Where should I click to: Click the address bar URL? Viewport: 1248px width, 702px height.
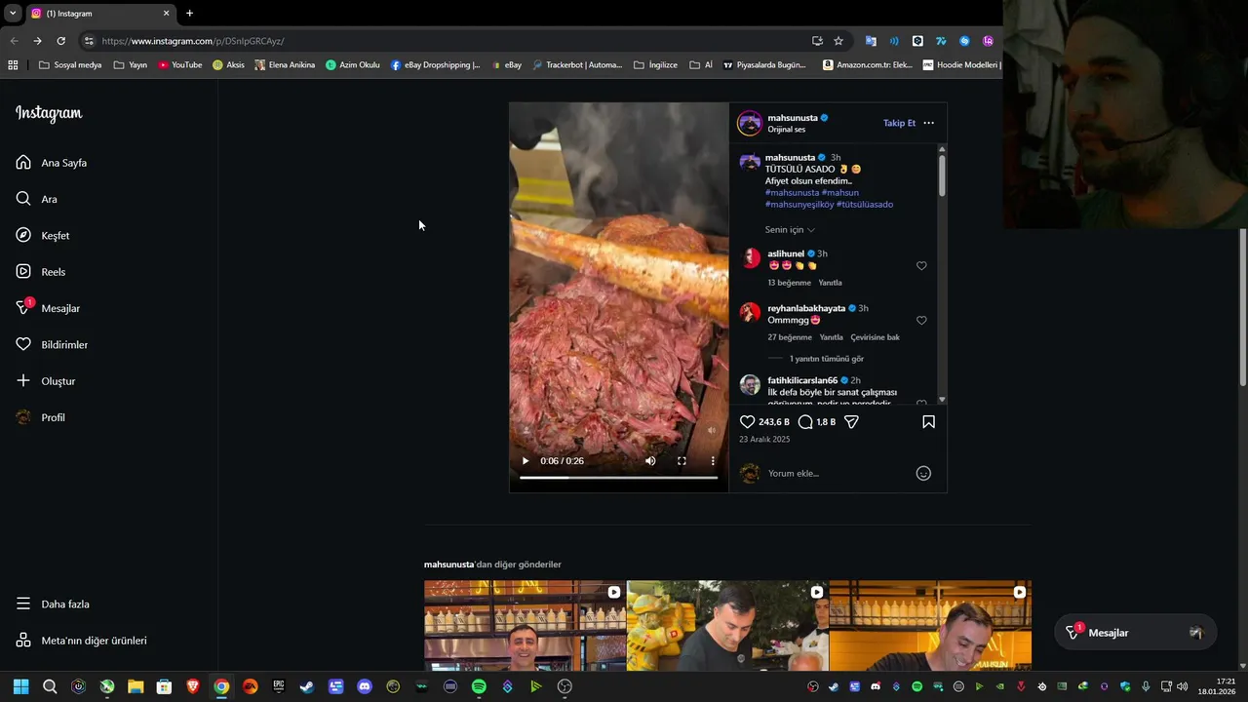point(193,41)
